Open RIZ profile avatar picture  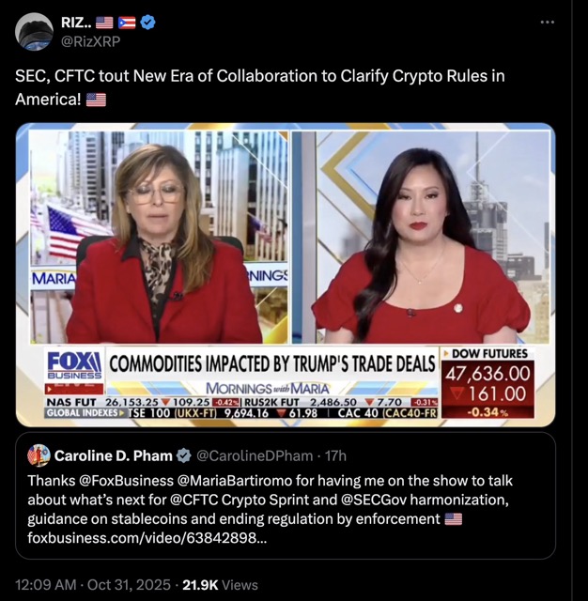(x=34, y=31)
